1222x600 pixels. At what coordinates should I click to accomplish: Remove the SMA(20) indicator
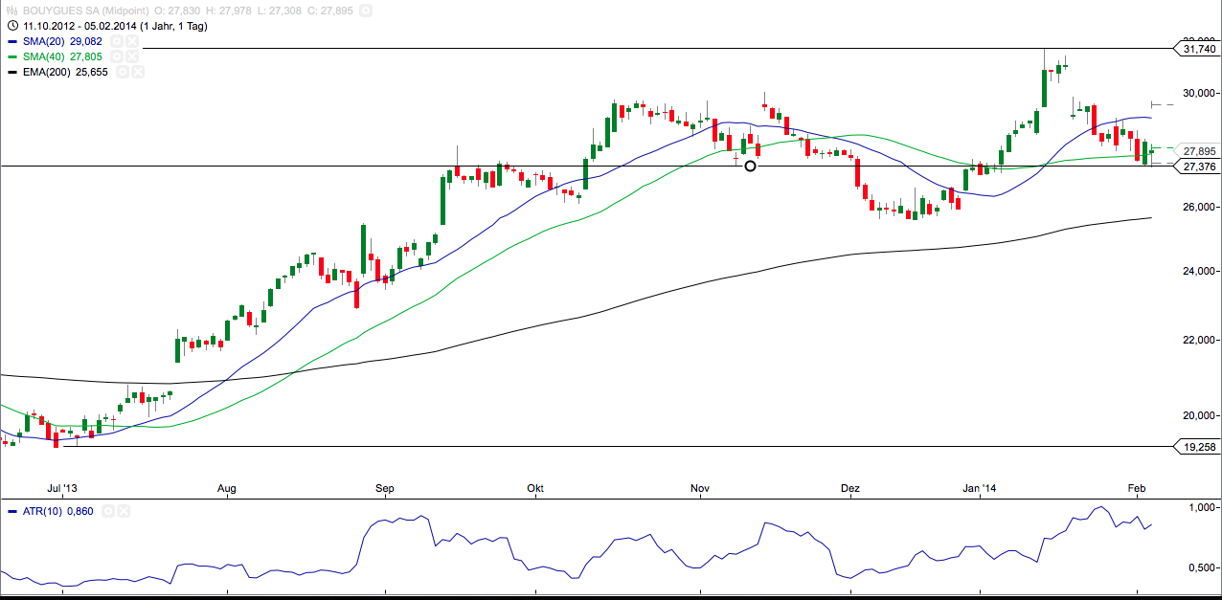(132, 42)
